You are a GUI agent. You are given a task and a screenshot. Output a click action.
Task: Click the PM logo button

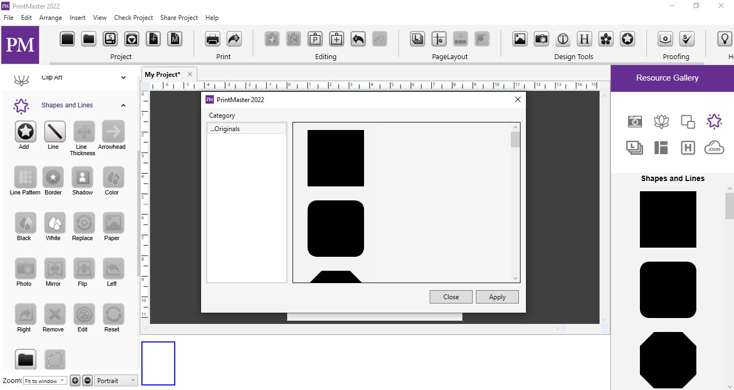[20, 45]
